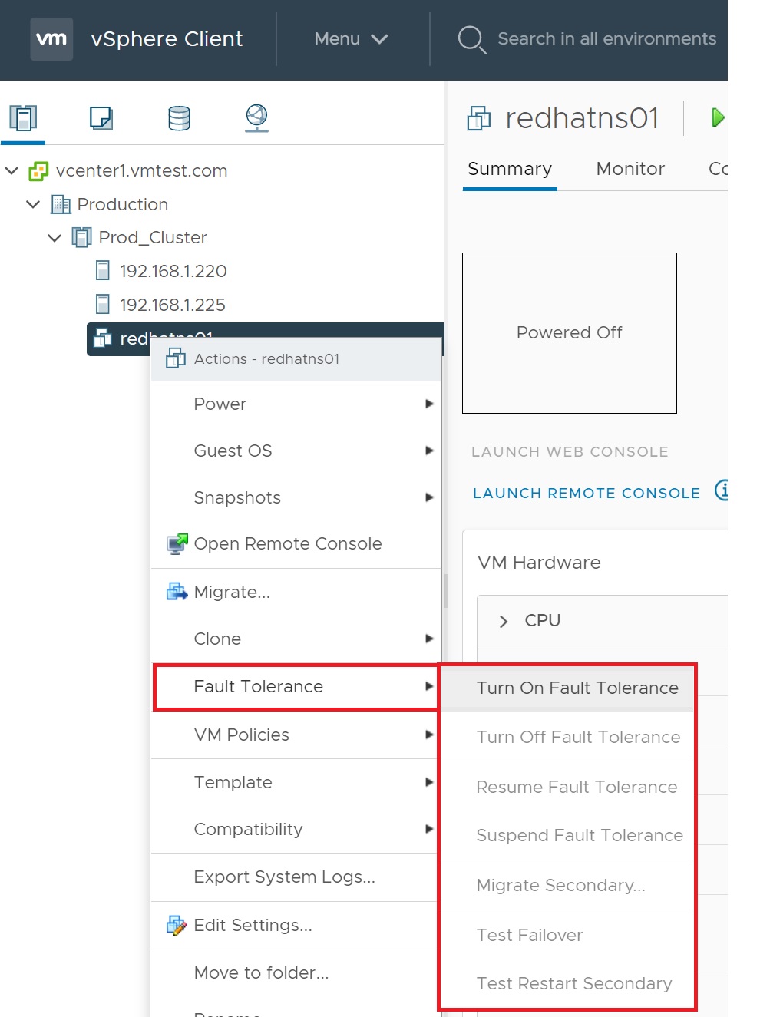Open the Storage view icon
Viewport: 770px width, 1017px height.
(x=179, y=118)
